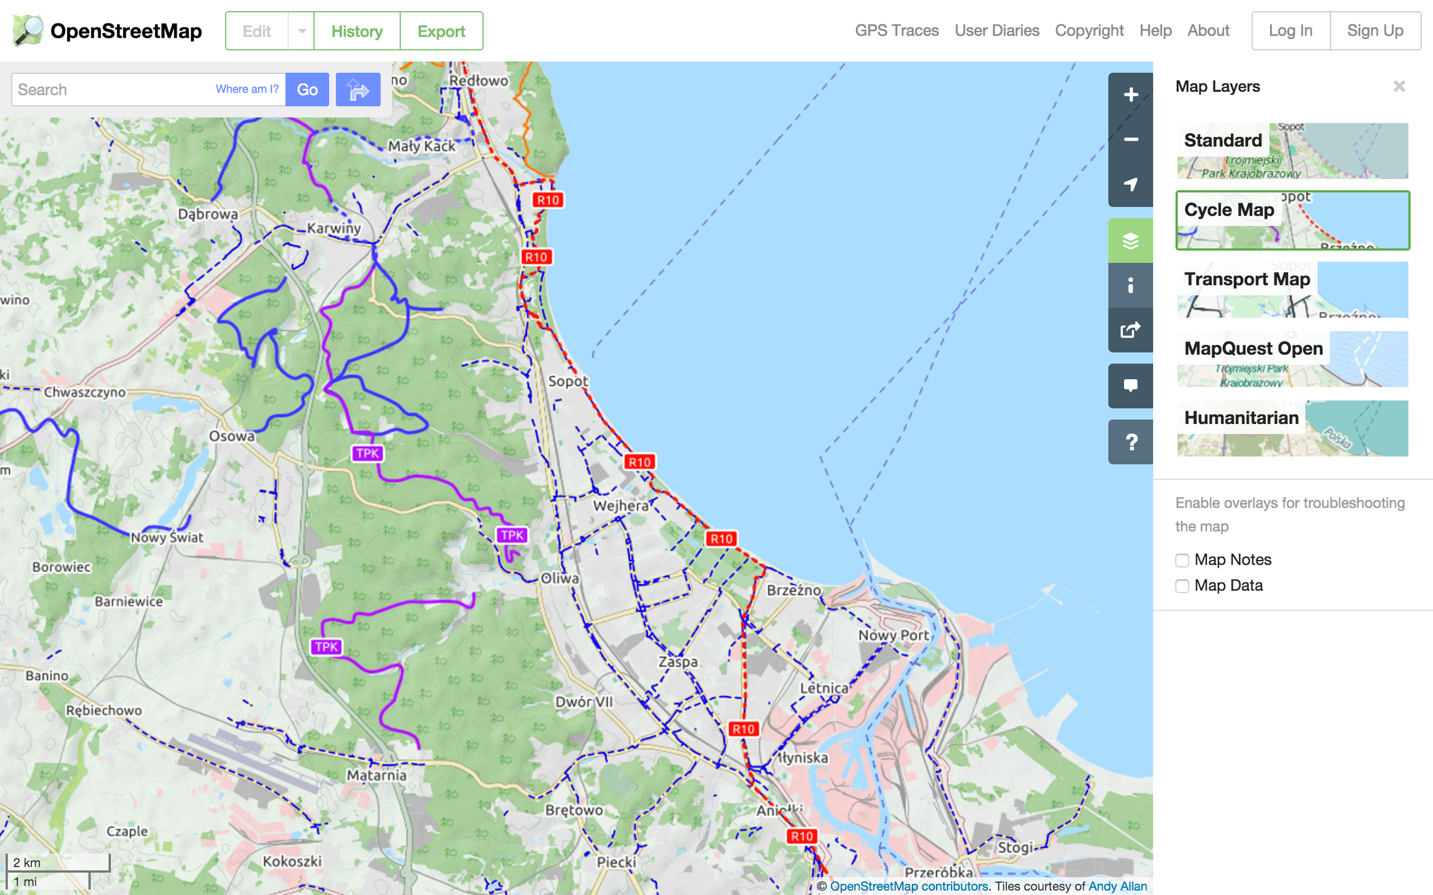Click the Karwiny label on the map
Image resolution: width=1433 pixels, height=895 pixels.
[333, 228]
